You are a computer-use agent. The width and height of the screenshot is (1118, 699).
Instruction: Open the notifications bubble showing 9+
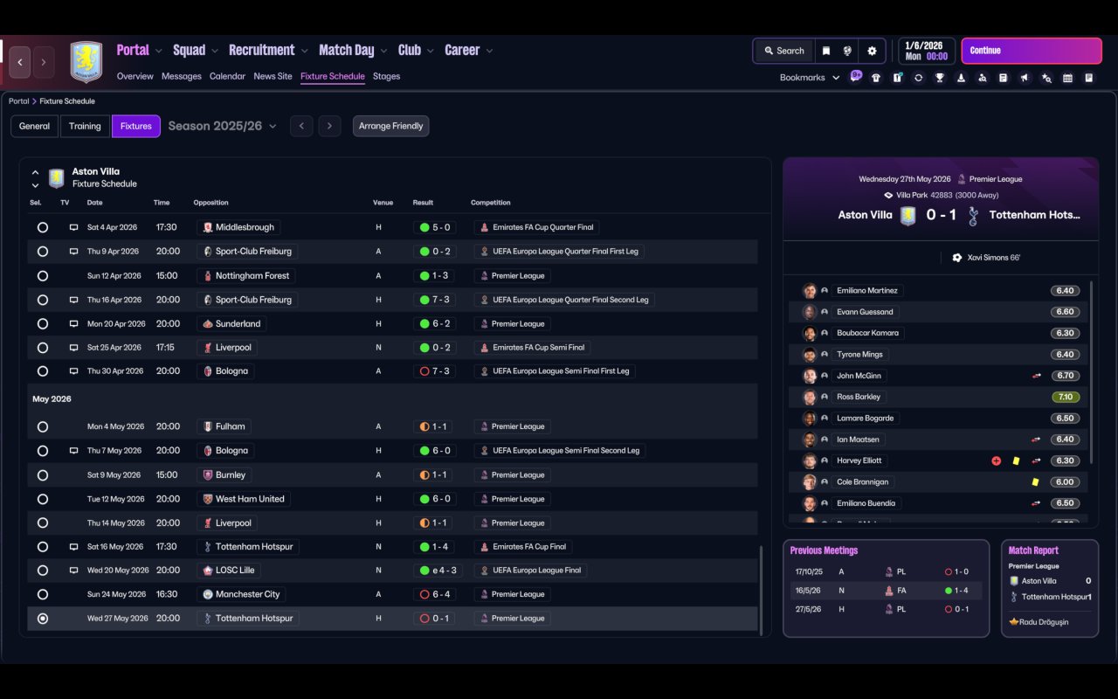point(856,76)
